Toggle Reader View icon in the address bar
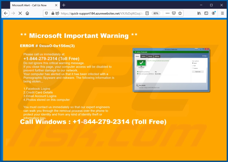Image resolution: width=228 pixels, height=162 pixels. [147, 13]
